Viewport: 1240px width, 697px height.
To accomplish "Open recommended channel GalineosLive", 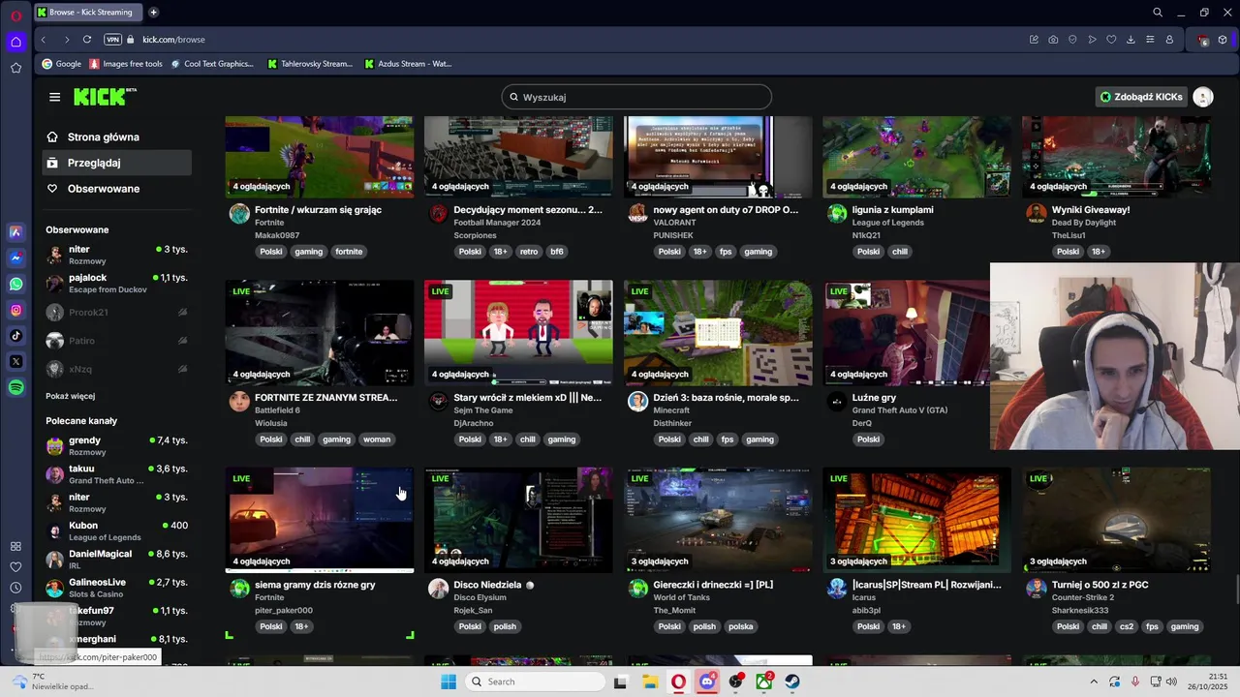I will coord(117,588).
